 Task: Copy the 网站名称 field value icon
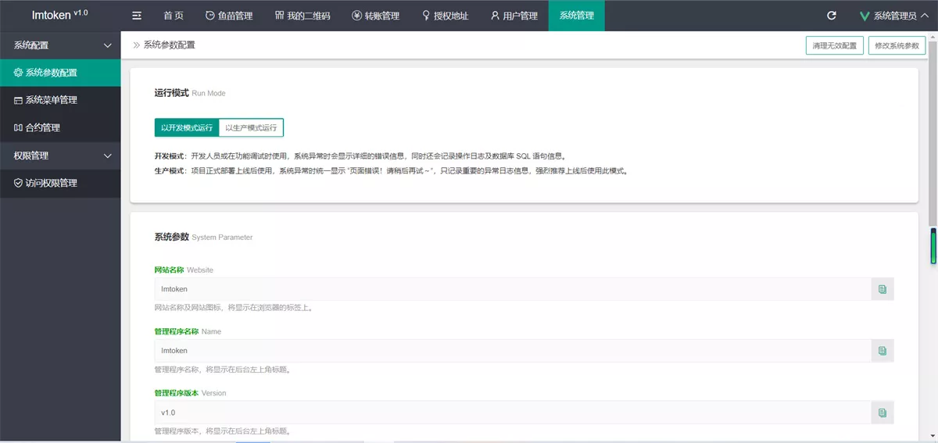click(883, 289)
